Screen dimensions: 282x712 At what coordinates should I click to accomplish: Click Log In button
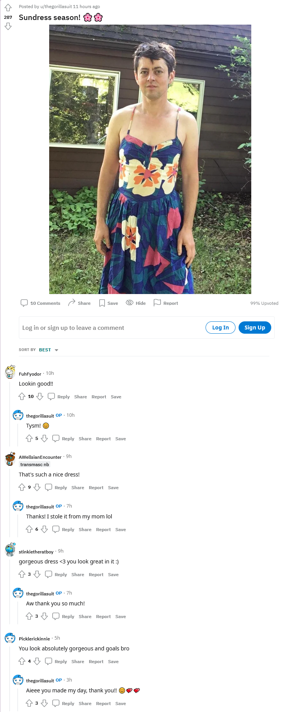click(x=221, y=328)
